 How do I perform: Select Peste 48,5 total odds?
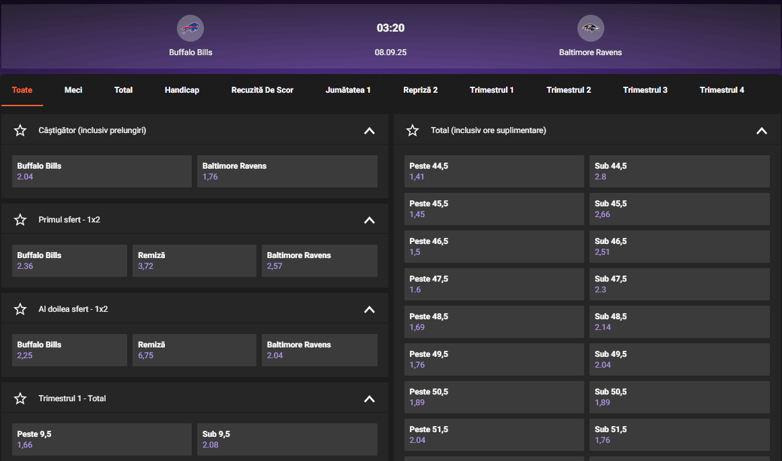click(494, 322)
